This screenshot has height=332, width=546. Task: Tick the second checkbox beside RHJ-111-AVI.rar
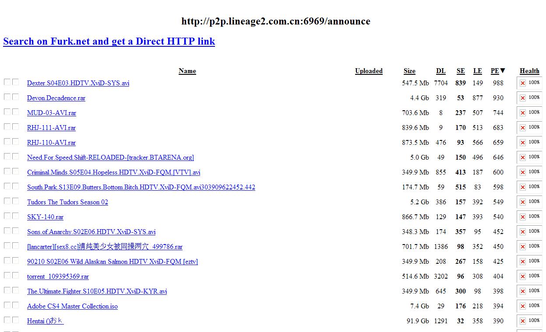[16, 127]
